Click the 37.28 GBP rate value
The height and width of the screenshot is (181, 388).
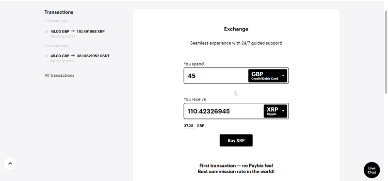point(189,126)
